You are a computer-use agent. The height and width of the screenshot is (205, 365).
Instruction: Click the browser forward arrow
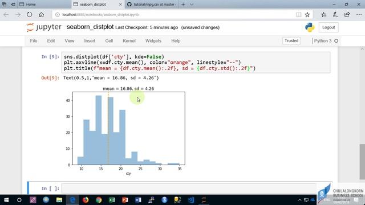[x=18, y=15]
